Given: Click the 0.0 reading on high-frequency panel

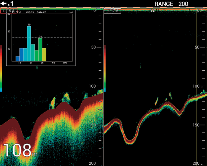Looking at the screenshot, I should click(152, 11).
